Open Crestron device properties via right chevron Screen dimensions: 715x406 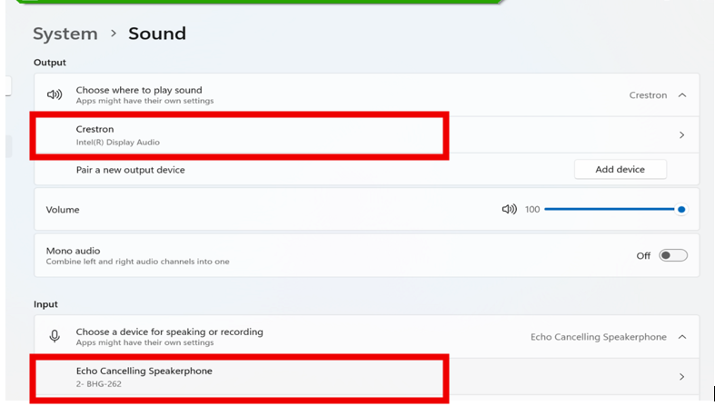(x=681, y=135)
